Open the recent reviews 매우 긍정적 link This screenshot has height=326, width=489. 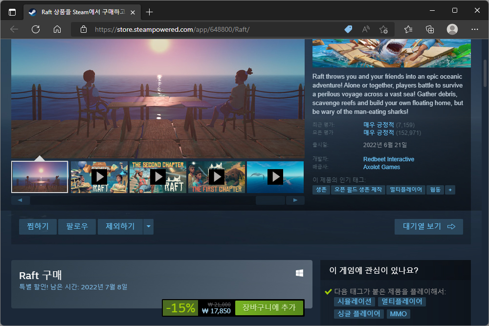click(378, 125)
